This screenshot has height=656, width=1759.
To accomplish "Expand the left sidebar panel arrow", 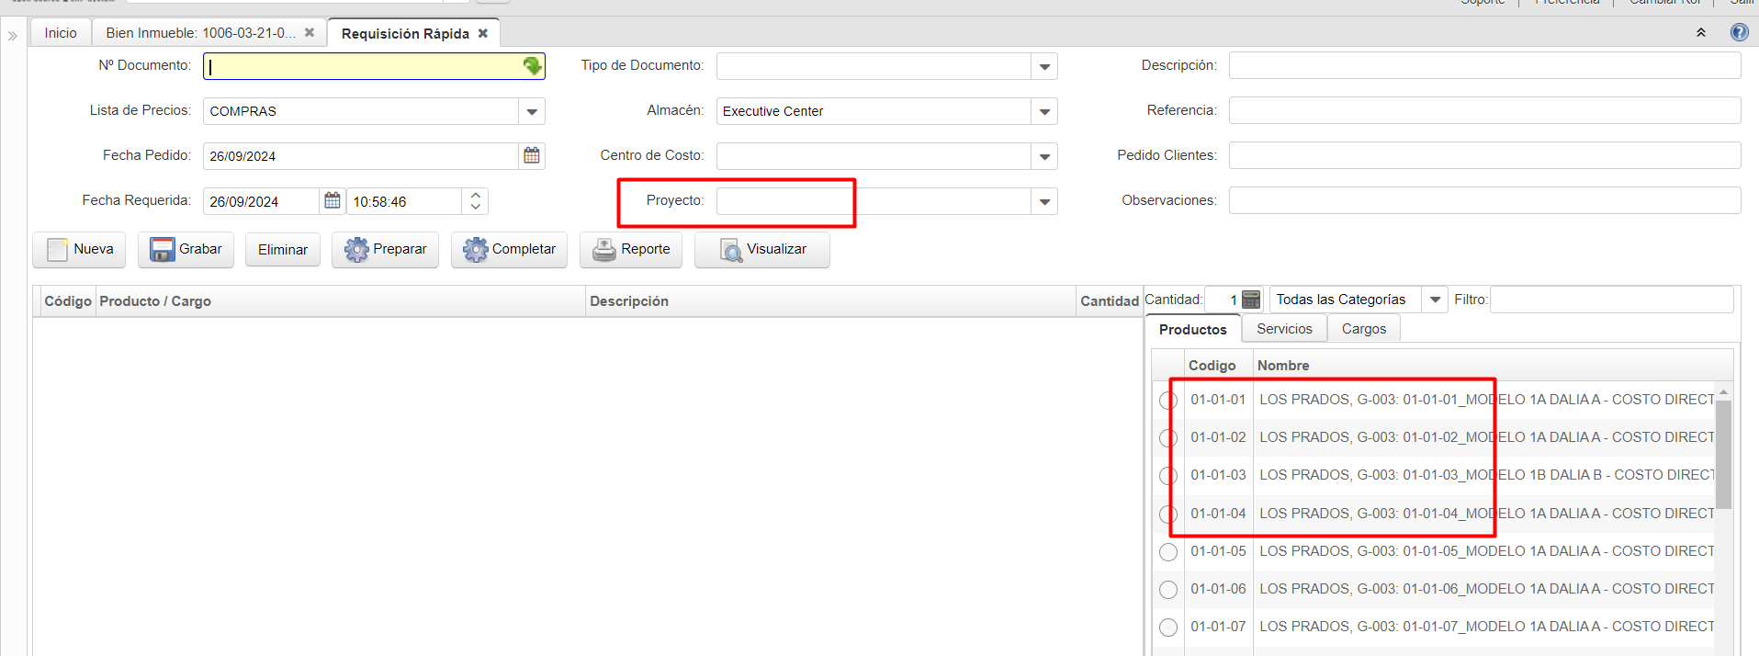I will 13,36.
